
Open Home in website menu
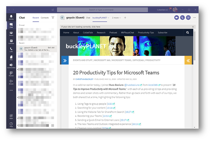click(66, 33)
